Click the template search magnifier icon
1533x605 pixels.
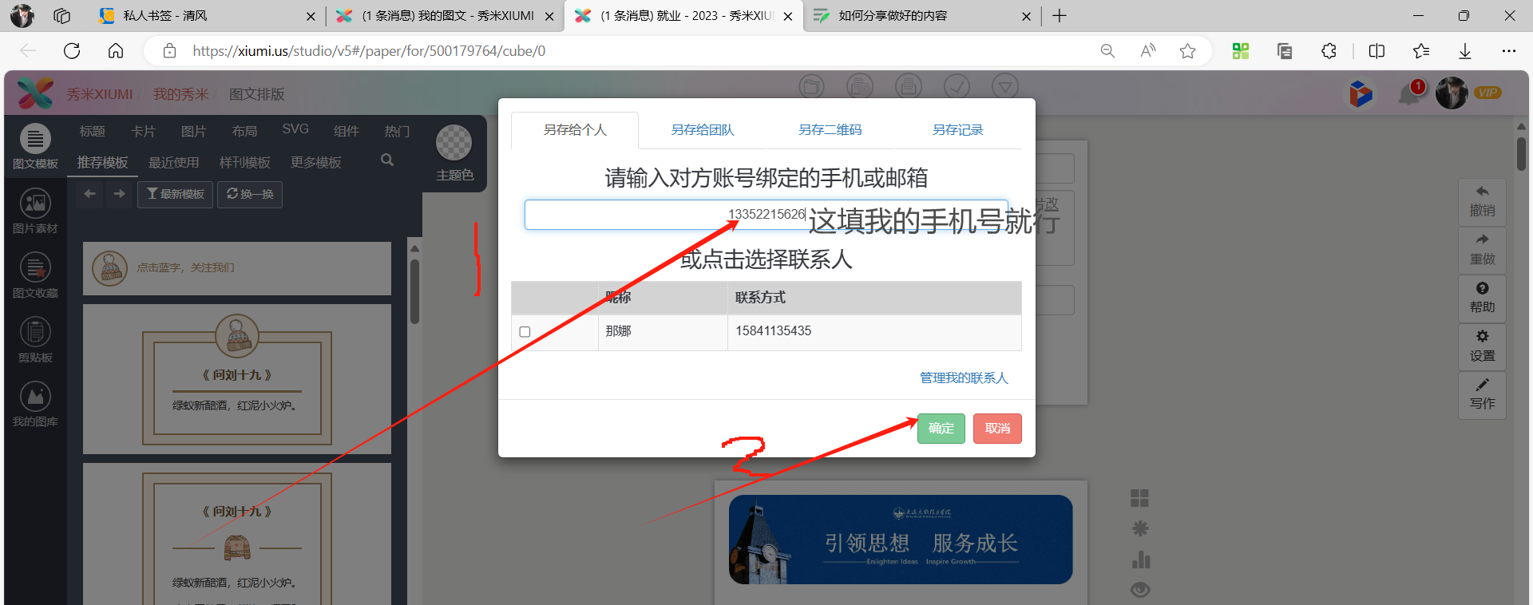pos(387,160)
